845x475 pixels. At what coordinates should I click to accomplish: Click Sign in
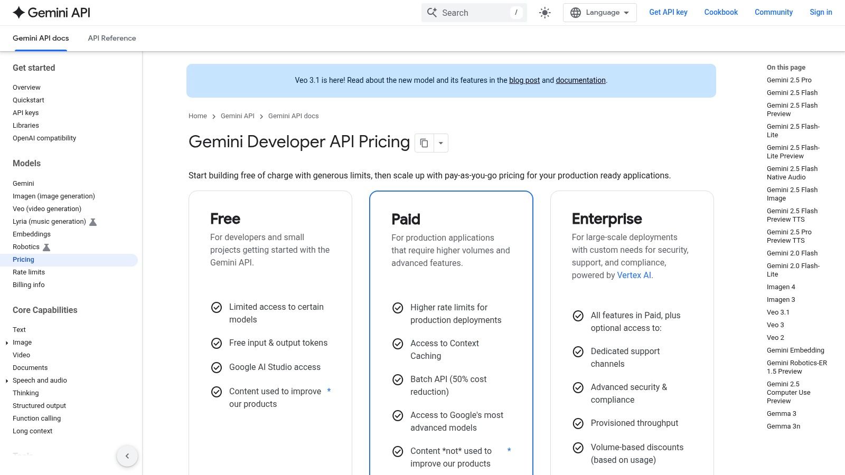820,12
